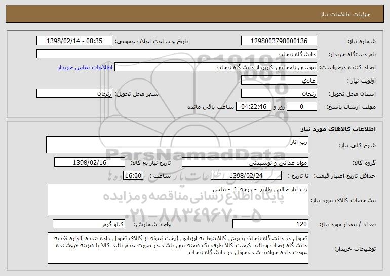Click the label نام دستگاه خریدار

[x=352, y=54]
